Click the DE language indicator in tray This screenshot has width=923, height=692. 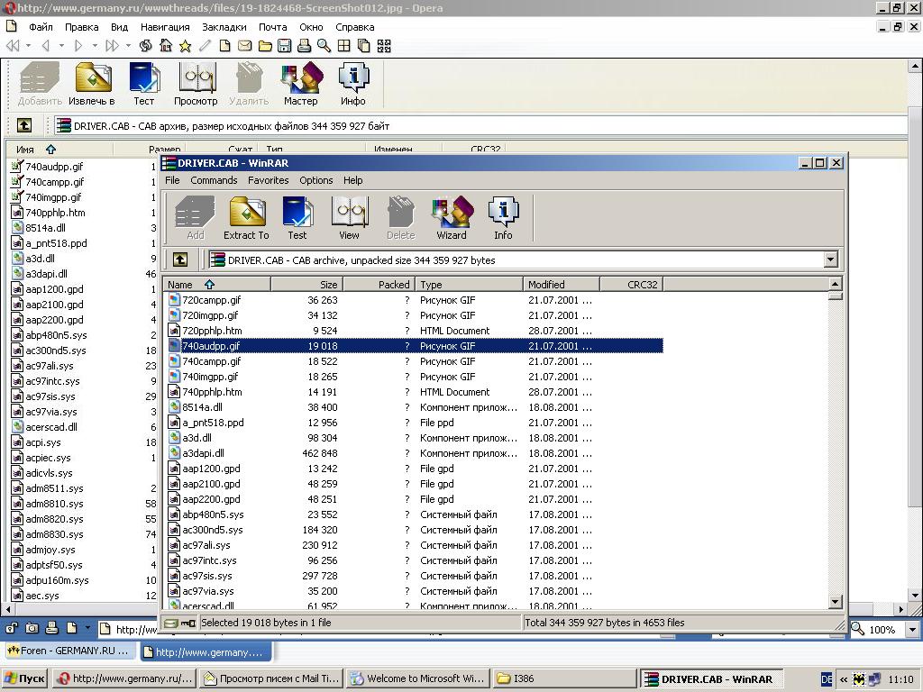click(827, 679)
